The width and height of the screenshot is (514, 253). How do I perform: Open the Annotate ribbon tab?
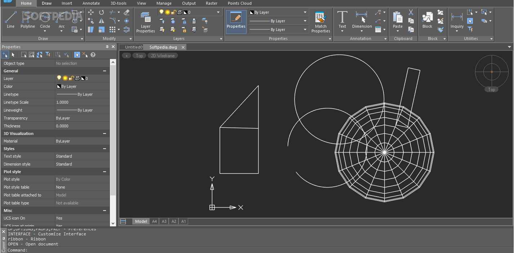coord(91,3)
